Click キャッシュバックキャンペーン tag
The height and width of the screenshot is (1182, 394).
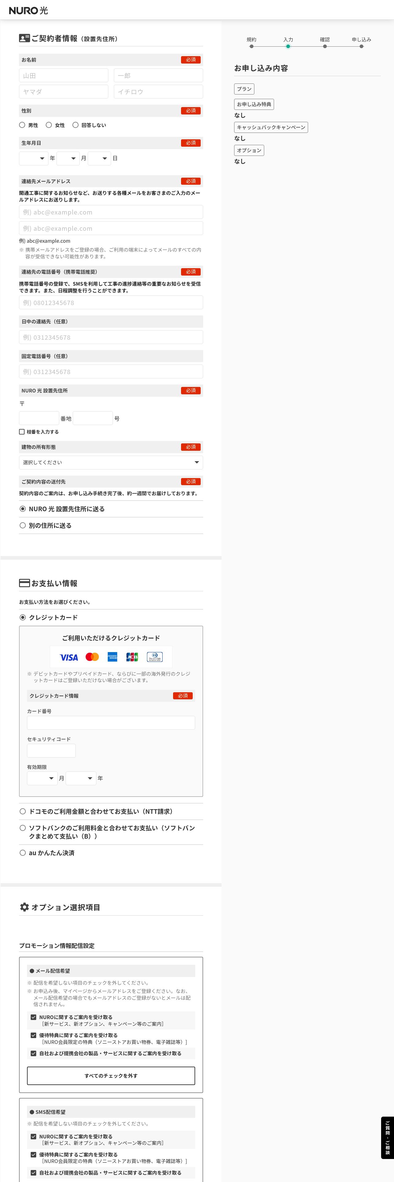[271, 127]
